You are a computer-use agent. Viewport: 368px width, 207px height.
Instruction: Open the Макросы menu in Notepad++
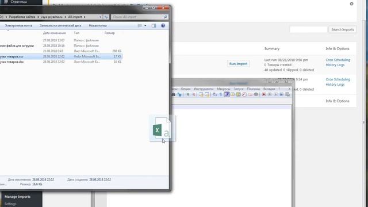(x=224, y=89)
